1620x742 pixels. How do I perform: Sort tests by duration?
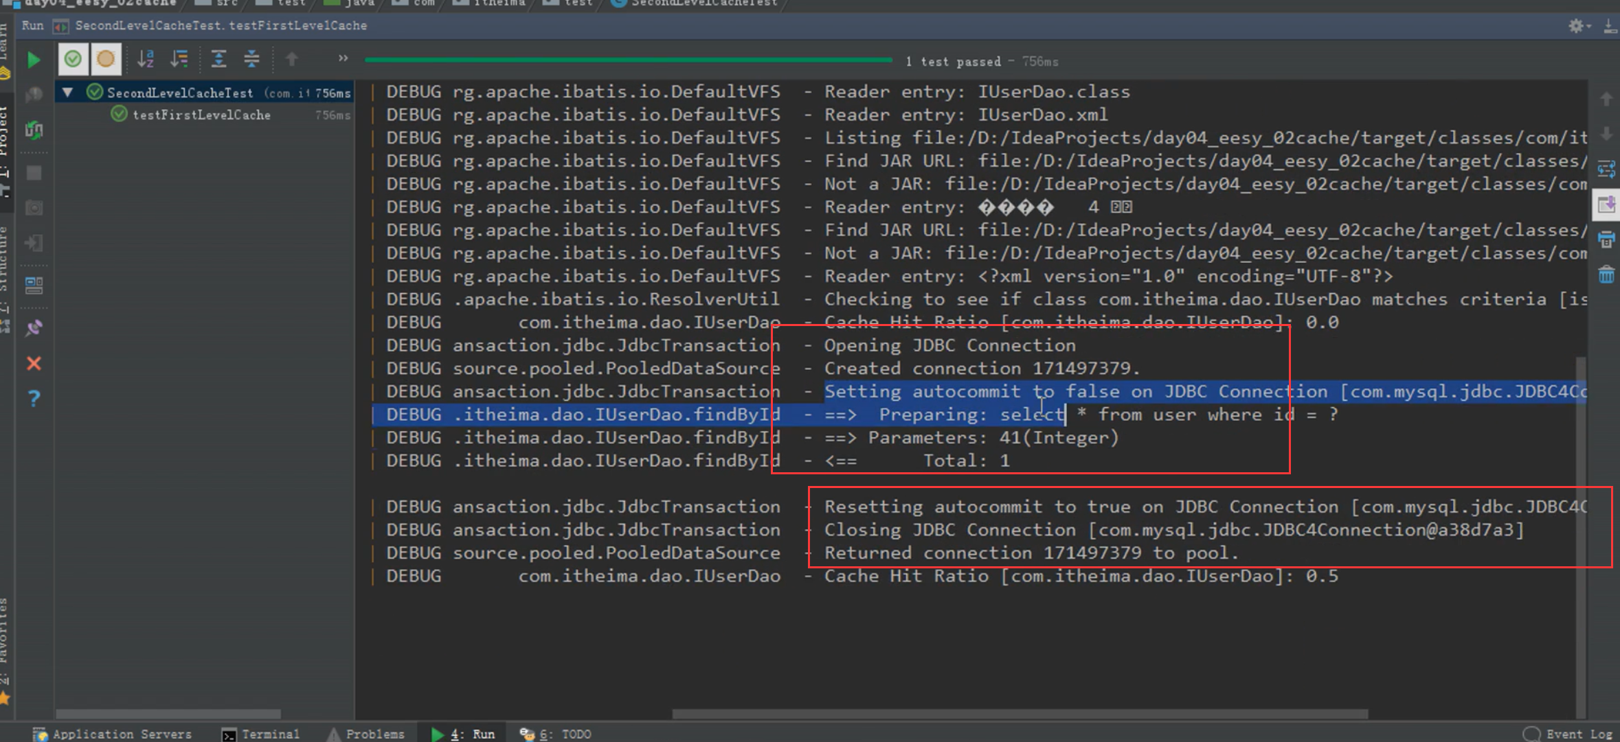[x=179, y=59]
